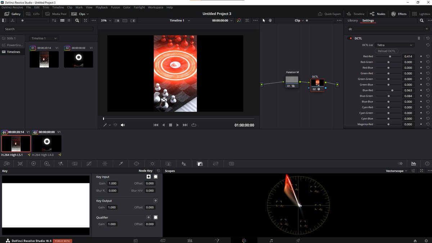Reset the Red-Red parameter
The image size is (432, 243).
tap(428, 57)
